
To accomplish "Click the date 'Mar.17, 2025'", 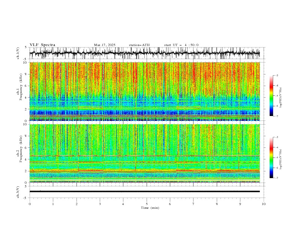I will point(105,45).
